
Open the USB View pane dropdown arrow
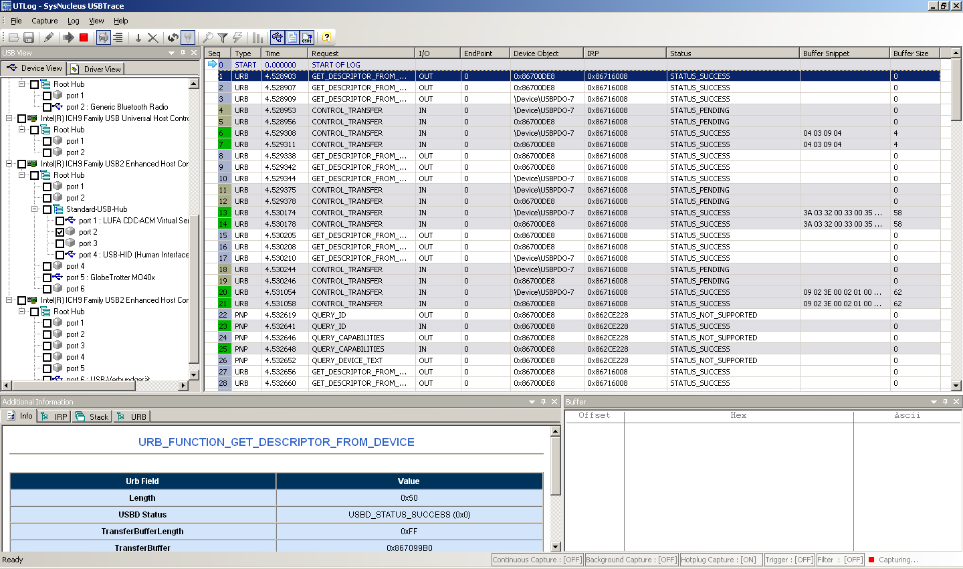click(x=172, y=53)
